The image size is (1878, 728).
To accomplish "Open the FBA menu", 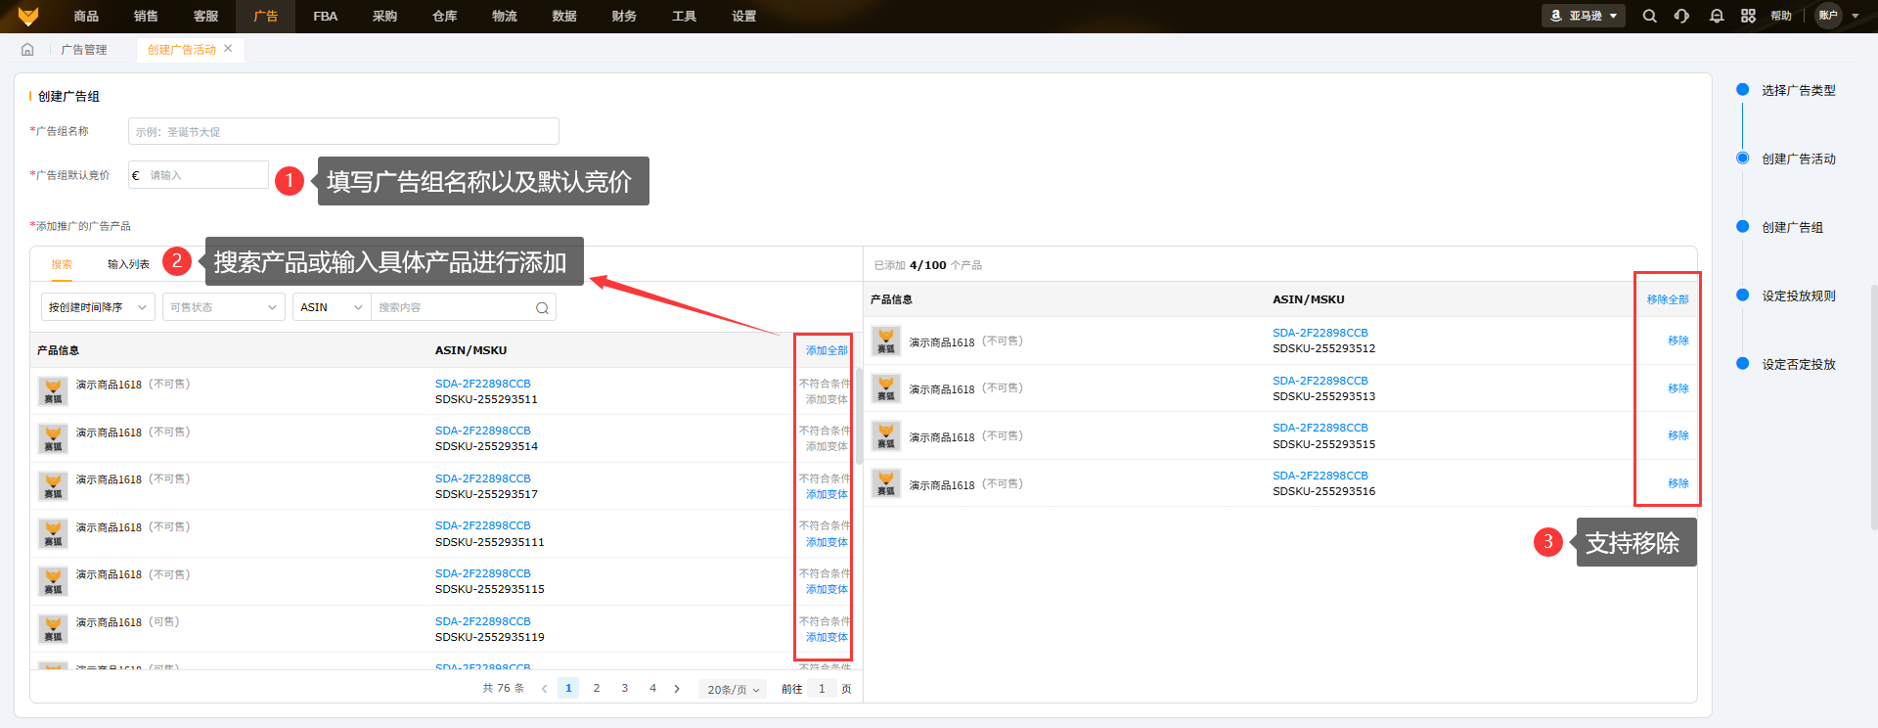I will pos(326,16).
